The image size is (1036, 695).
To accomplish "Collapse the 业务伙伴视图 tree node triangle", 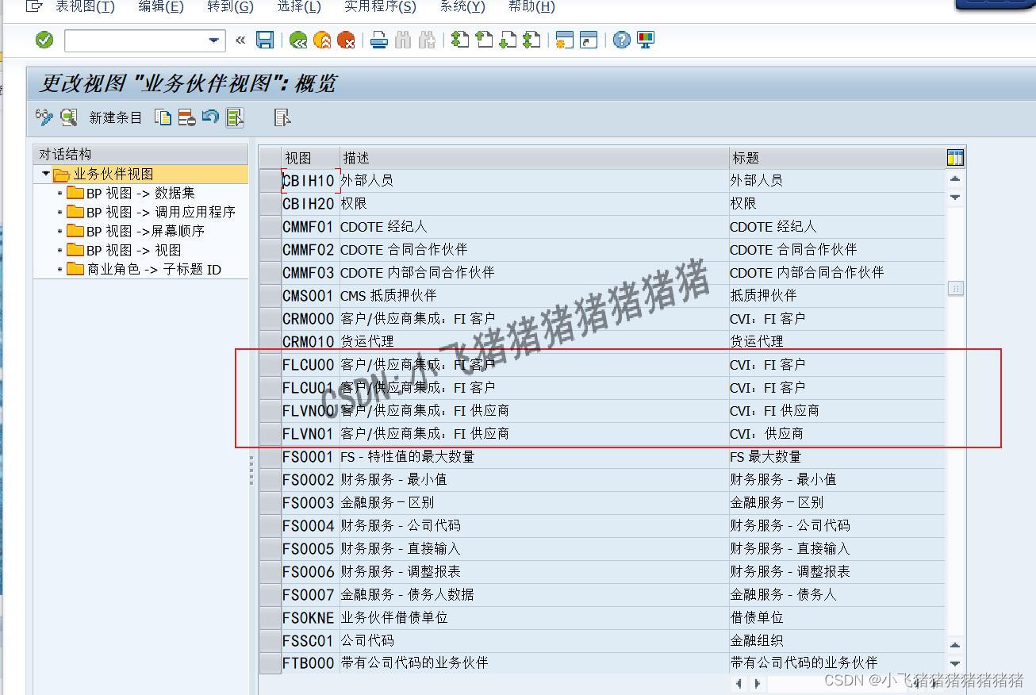I will pos(46,174).
